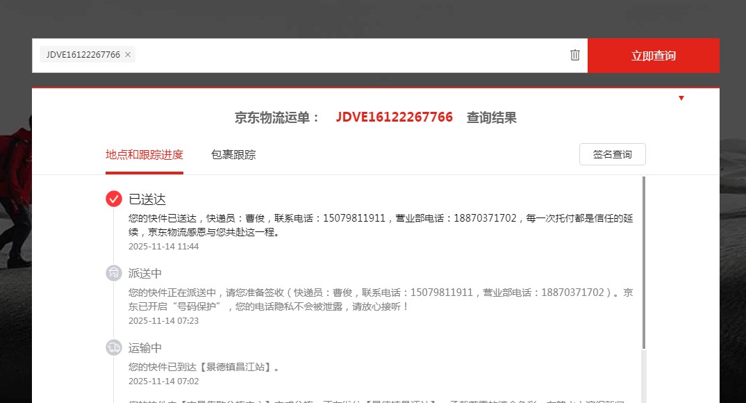Select the 派送中 status heading
Image resolution: width=746 pixels, height=403 pixels.
point(145,274)
